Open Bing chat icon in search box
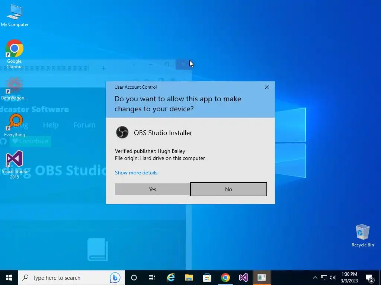Viewport: 381px width, 285px height. point(115,278)
